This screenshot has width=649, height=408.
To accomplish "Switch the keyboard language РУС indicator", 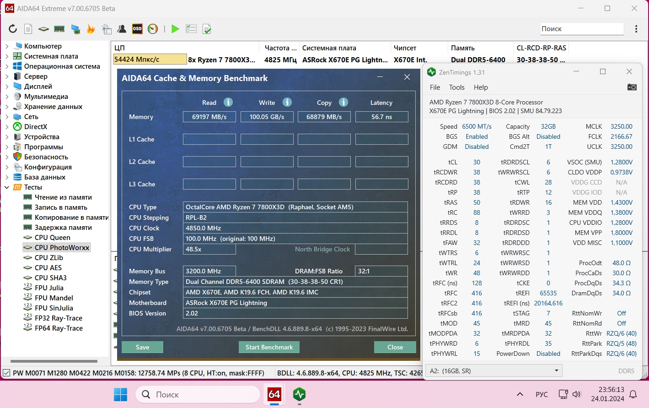I will click(542, 394).
